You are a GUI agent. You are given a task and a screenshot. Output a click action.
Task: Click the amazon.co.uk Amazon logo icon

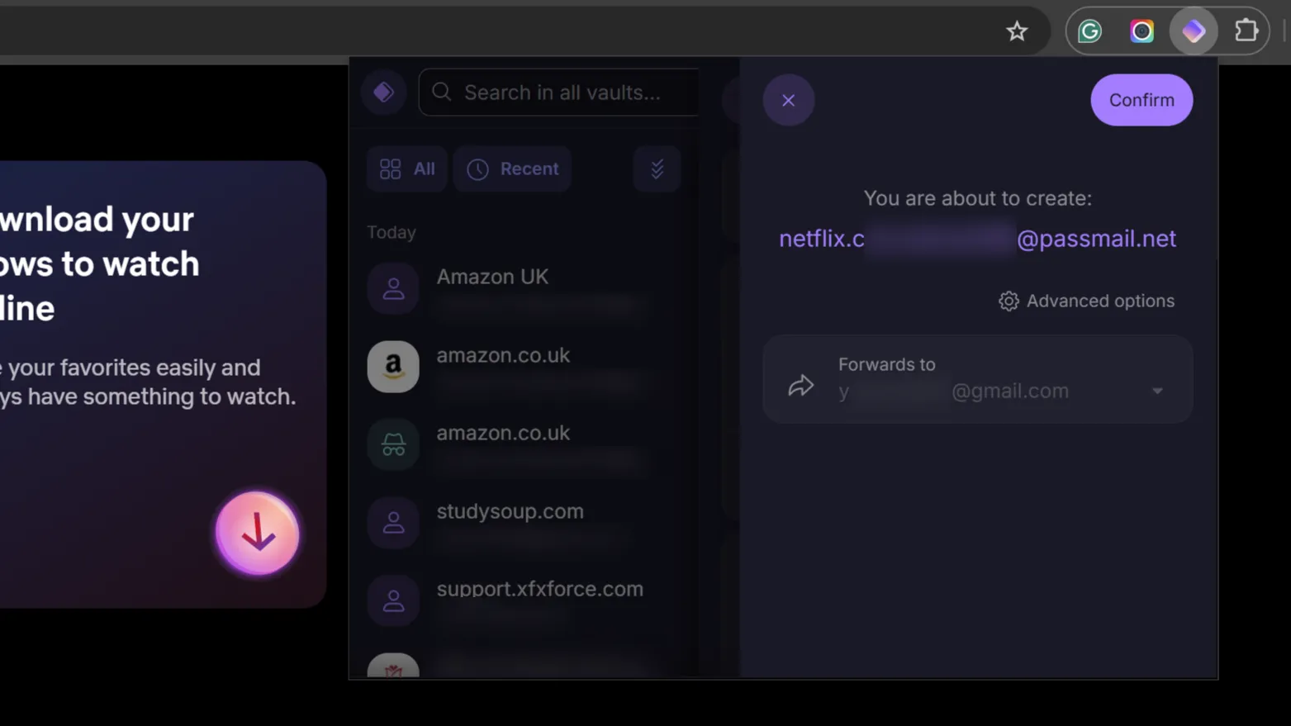click(393, 366)
